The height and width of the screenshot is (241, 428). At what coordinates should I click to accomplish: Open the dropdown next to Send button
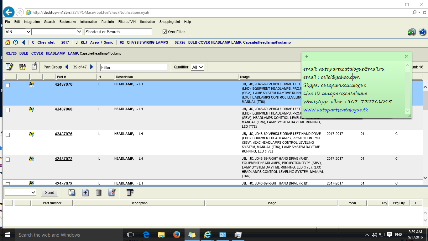(21, 192)
